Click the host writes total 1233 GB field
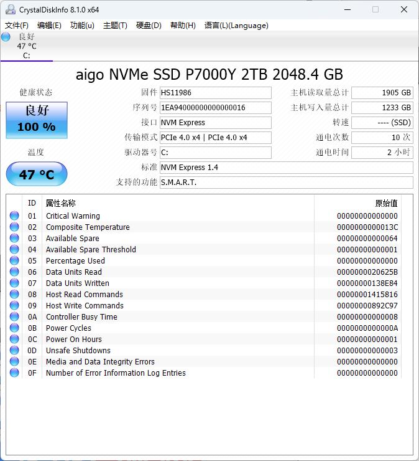419x461 pixels. [x=382, y=108]
